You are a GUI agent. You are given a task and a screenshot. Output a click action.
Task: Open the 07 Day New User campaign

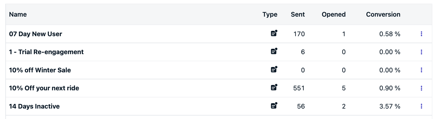(35, 34)
